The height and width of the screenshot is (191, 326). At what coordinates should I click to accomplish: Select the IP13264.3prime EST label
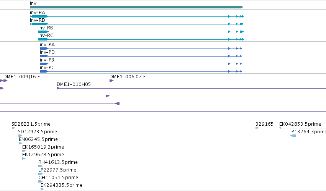(308, 132)
